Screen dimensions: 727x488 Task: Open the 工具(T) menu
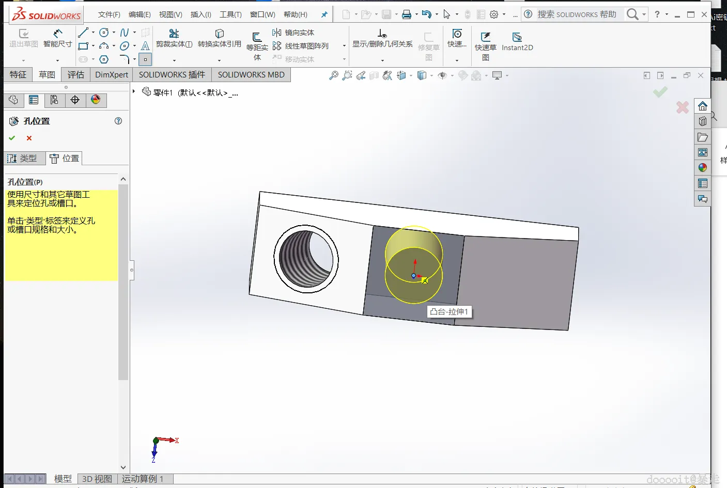[x=230, y=14]
